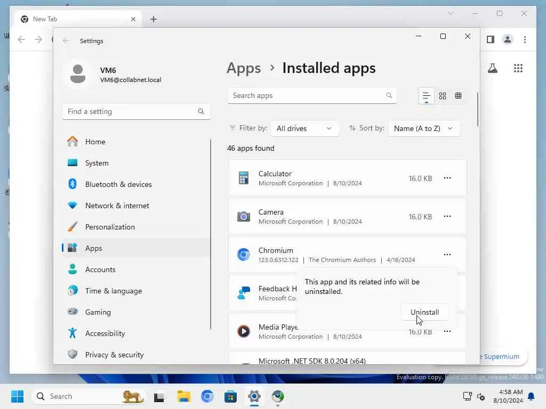The width and height of the screenshot is (546, 409).
Task: Click the Find a setting field
Action: [136, 112]
